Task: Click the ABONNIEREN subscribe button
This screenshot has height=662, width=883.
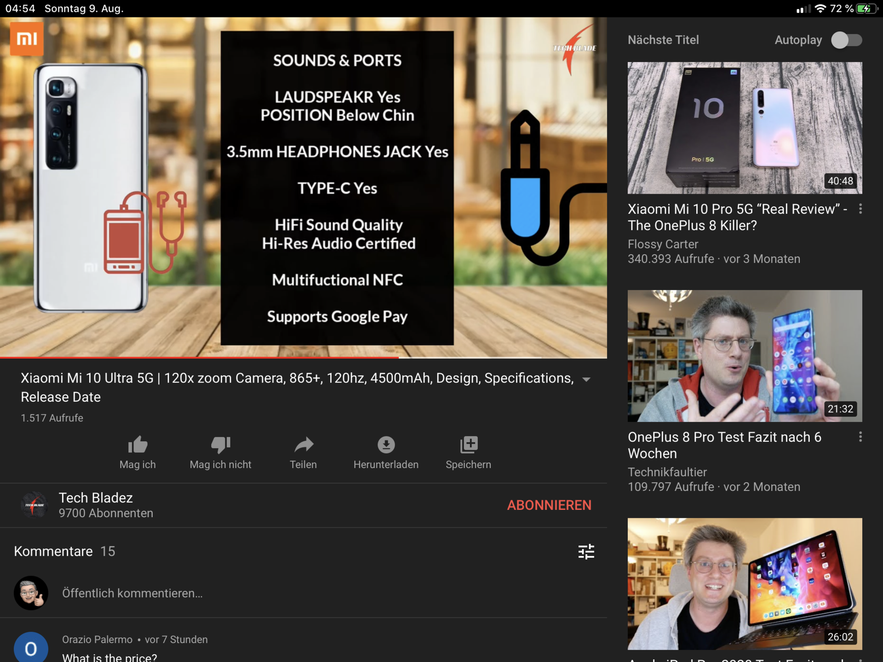Action: coord(549,505)
